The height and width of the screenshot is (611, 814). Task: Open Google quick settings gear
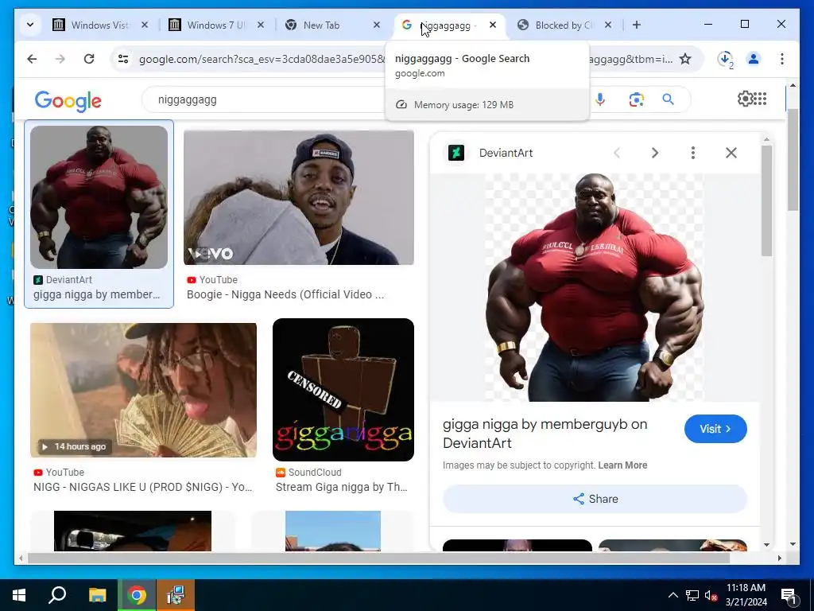point(745,99)
